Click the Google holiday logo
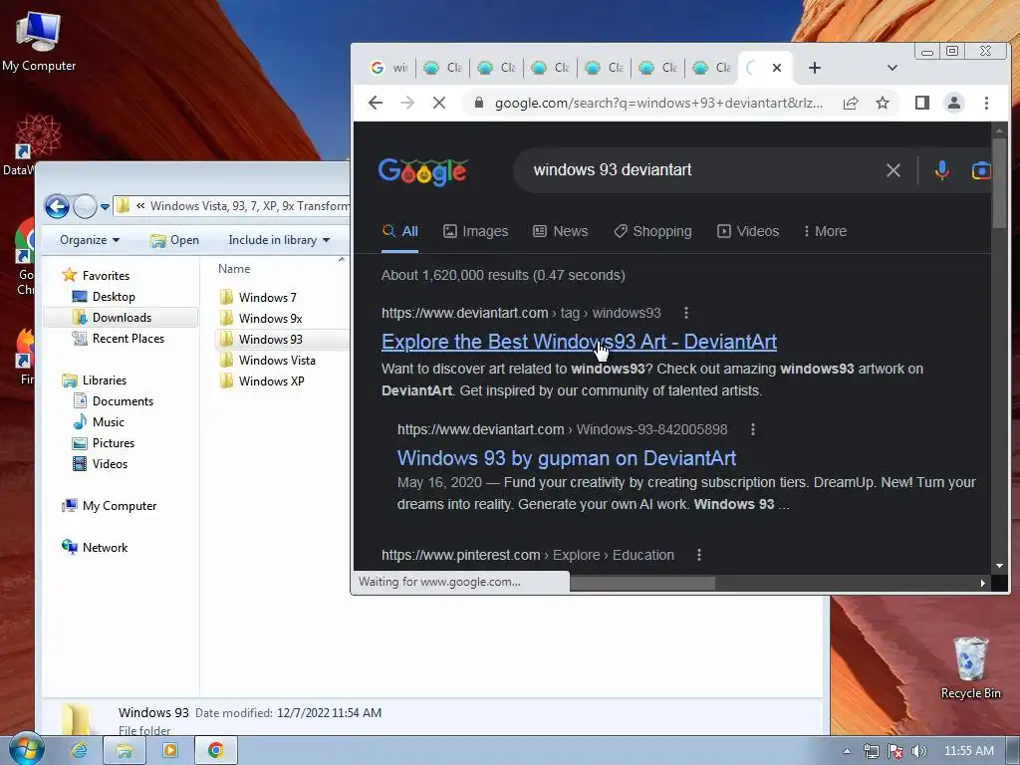Viewport: 1020px width, 765px height. pyautogui.click(x=422, y=171)
